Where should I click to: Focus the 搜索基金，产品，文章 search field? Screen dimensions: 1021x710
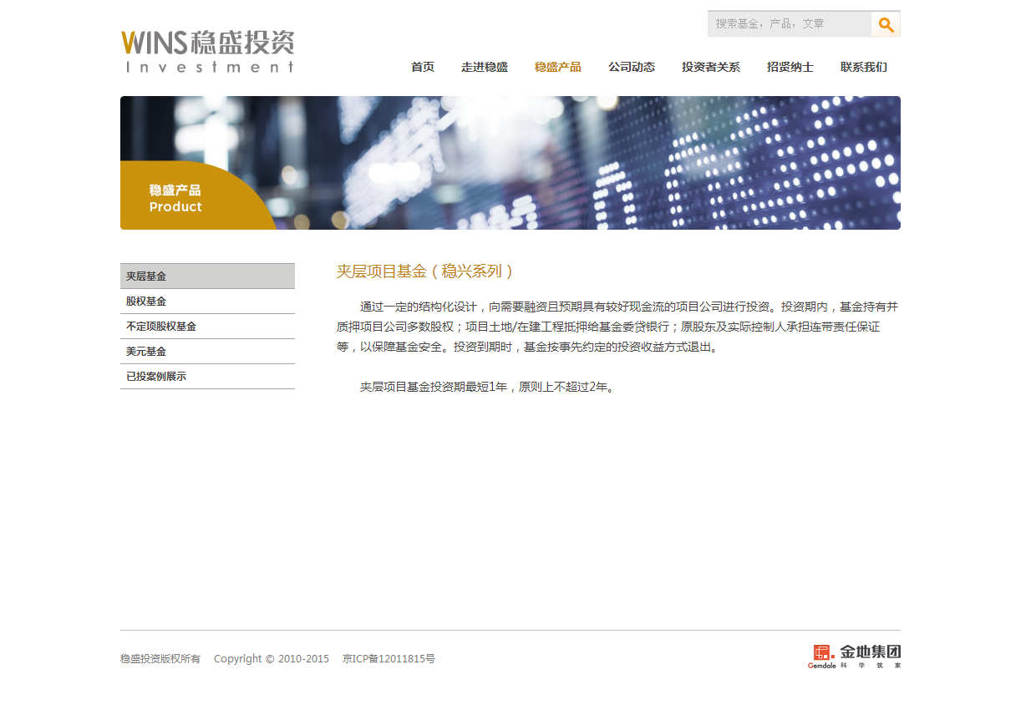coord(790,24)
